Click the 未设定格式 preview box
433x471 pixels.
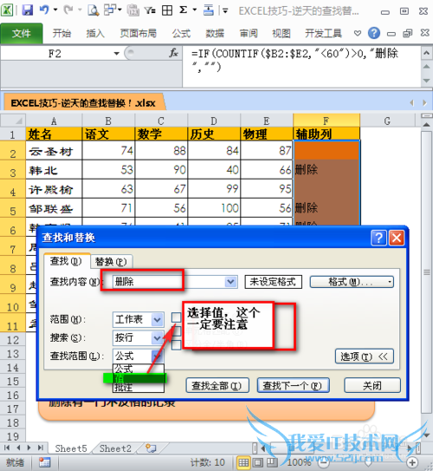(x=273, y=282)
